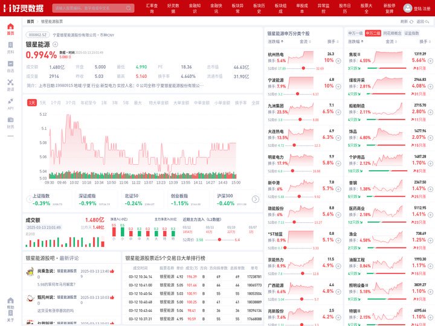Click the user avatar icon in header
The image size is (435, 326).
point(408,8)
